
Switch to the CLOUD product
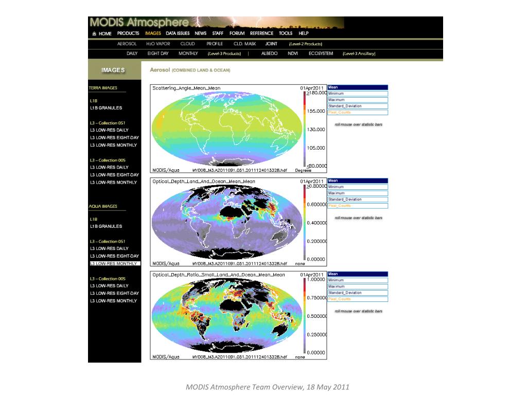187,44
